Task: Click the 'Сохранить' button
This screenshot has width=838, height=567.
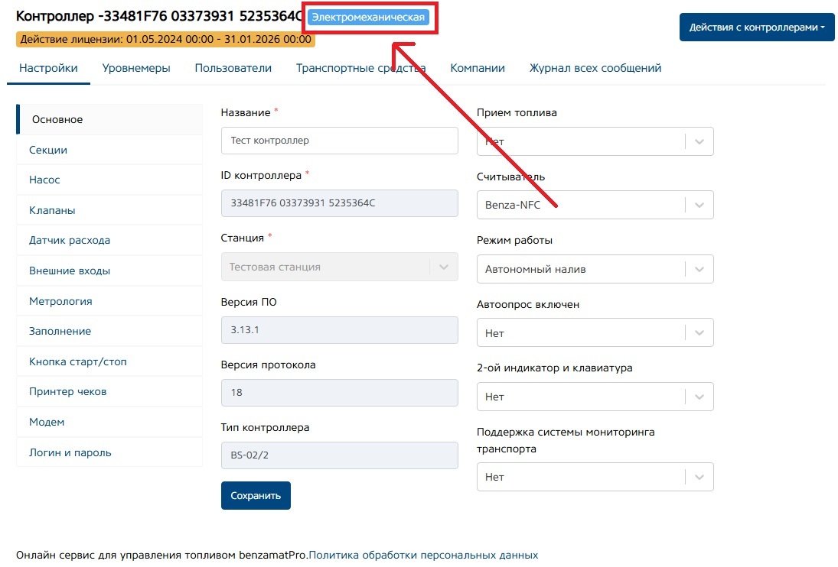Action: point(256,495)
